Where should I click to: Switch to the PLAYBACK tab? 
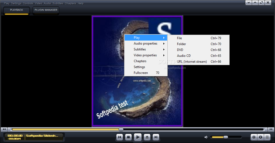17,10
